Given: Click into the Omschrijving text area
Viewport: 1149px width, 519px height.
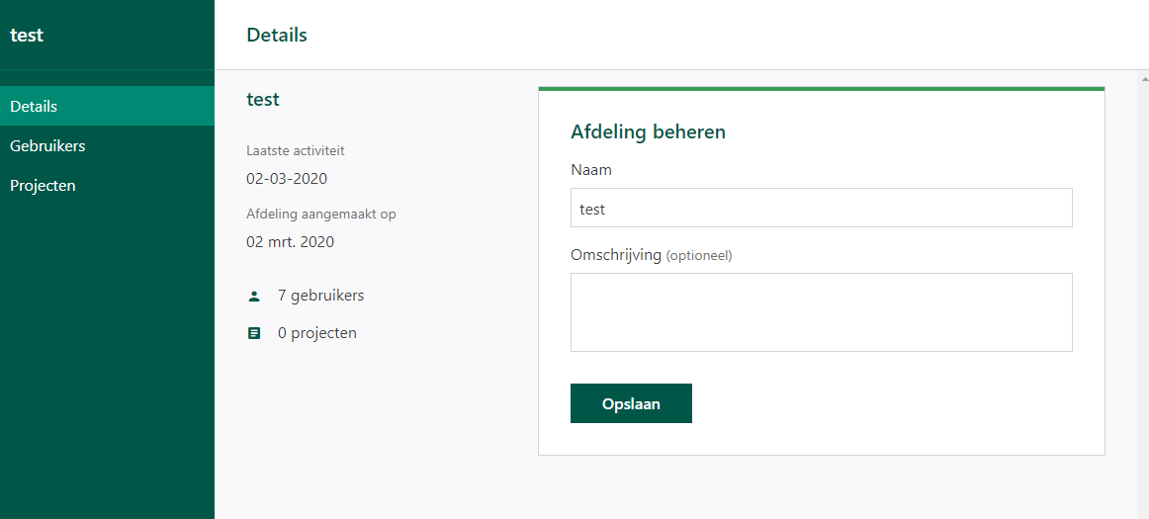Looking at the screenshot, I should coord(822,312).
